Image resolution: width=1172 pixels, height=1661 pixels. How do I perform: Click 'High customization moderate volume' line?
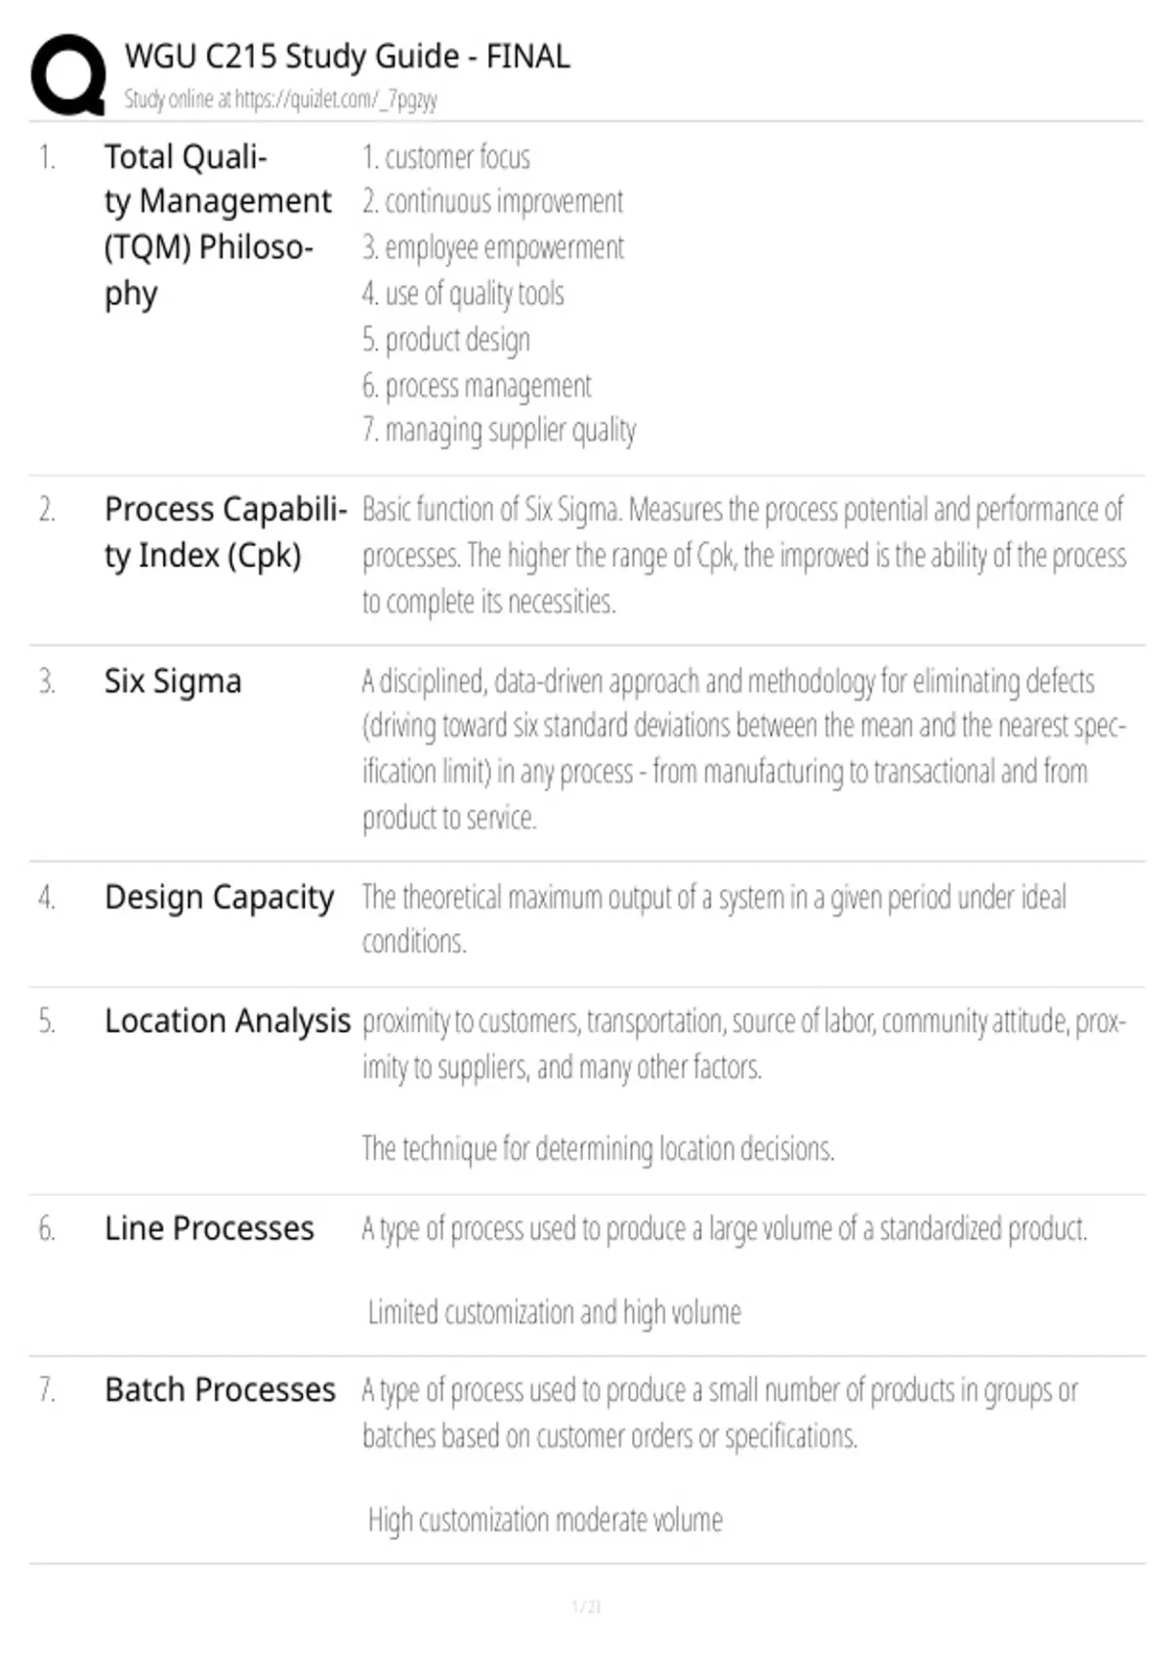pos(545,1520)
